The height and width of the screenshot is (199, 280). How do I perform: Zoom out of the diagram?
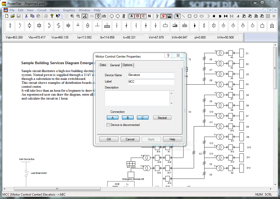(x=78, y=16)
